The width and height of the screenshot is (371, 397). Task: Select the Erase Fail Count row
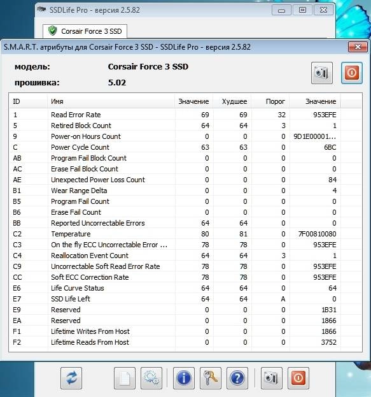pos(185,212)
